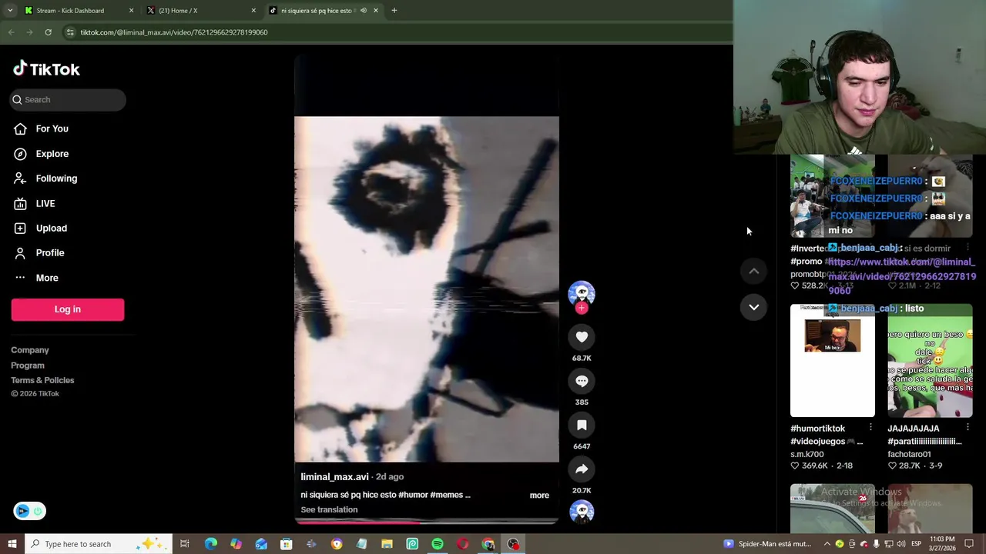Click the red Log in button
The image size is (986, 554).
67,309
